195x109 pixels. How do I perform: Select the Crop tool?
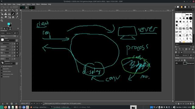coord(17,10)
